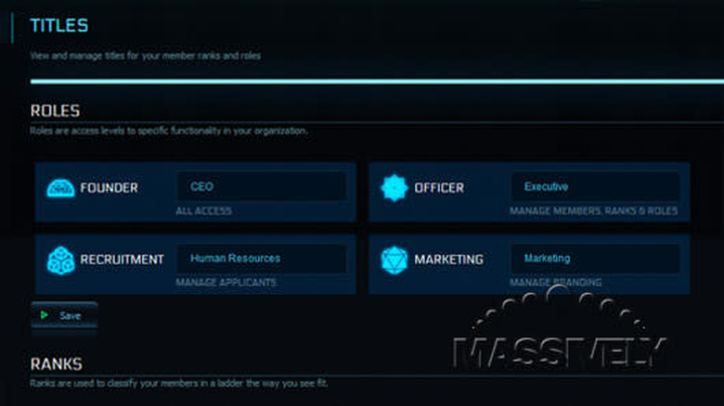
Task: Click the 'MANAGE APPLICANTS' description text
Action: 226,283
